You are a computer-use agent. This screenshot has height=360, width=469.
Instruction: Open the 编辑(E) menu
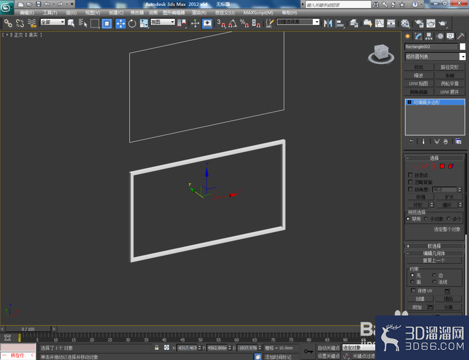click(x=27, y=13)
